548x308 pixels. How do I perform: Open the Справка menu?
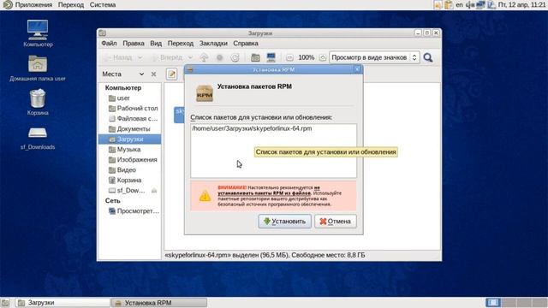(246, 44)
